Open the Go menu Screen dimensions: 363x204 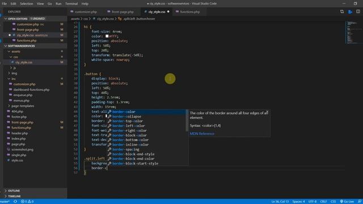pos(50,4)
